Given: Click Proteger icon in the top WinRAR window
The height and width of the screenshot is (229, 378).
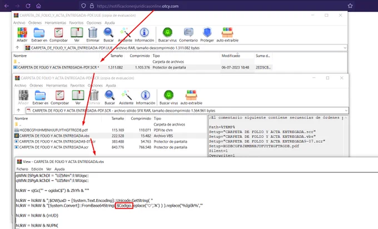Looking at the screenshot, I should click(207, 33).
